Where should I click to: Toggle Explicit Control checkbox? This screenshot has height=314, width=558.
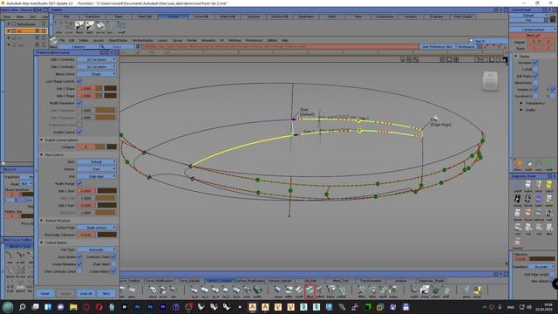[x=79, y=132]
